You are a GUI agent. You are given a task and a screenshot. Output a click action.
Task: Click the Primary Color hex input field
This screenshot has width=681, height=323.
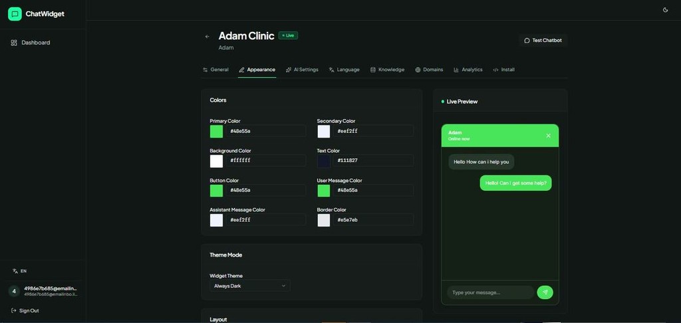(x=265, y=131)
